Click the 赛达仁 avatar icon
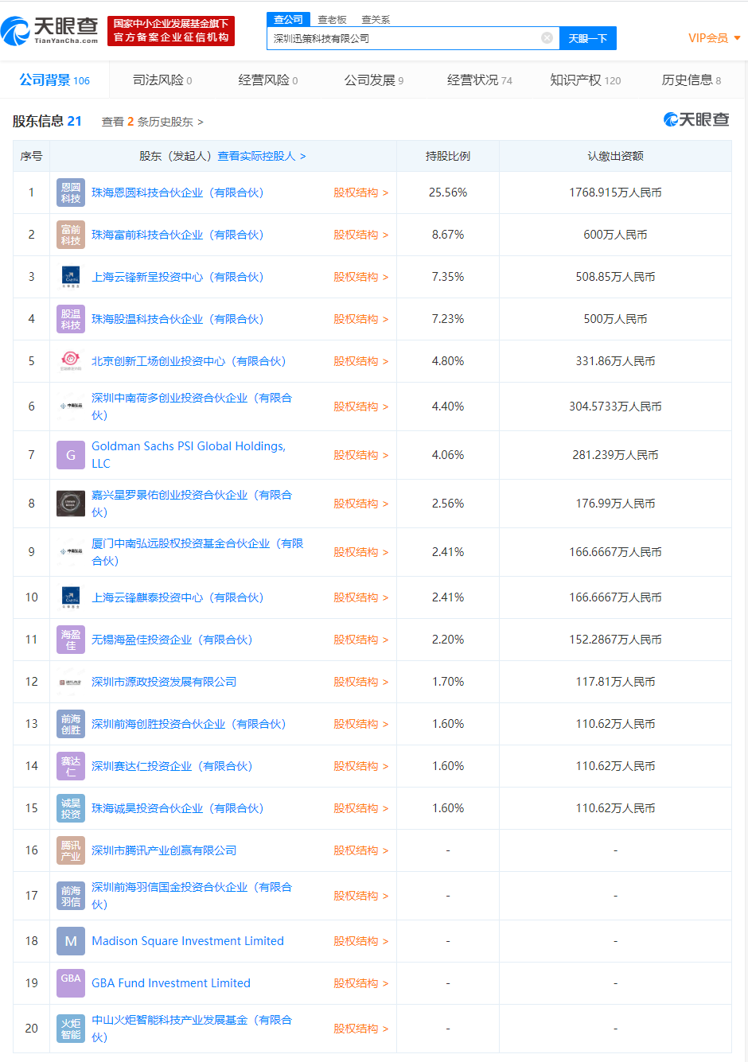Screen dimensions: 748x1062 tap(71, 766)
